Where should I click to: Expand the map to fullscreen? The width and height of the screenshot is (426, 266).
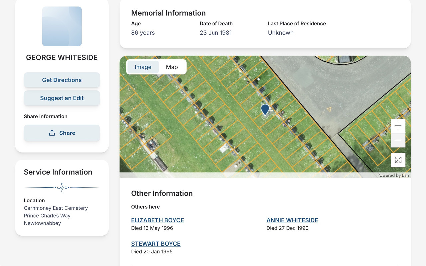point(398,160)
